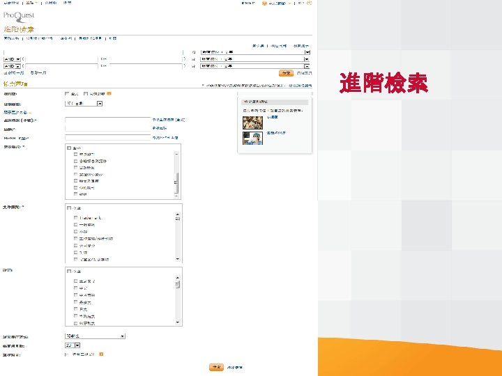The image size is (502, 376).
Task: Open the items per page dropdown showing 20
Action: coord(73,345)
